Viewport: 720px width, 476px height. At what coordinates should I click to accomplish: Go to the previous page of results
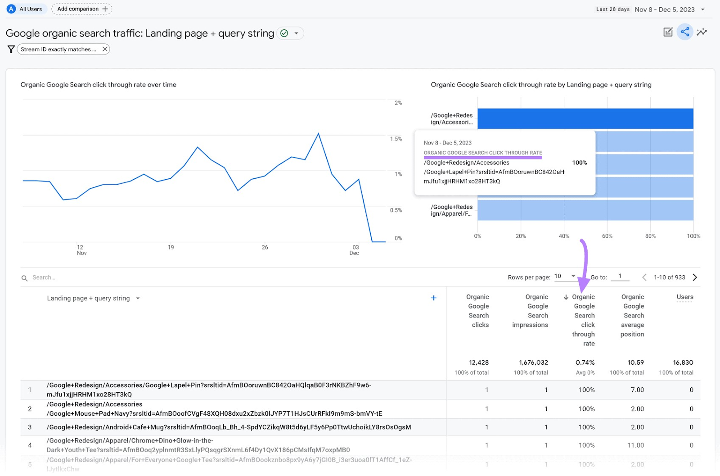point(644,277)
